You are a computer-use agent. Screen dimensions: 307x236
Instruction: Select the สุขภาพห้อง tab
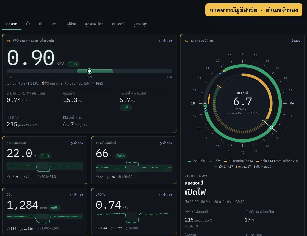(x=94, y=24)
